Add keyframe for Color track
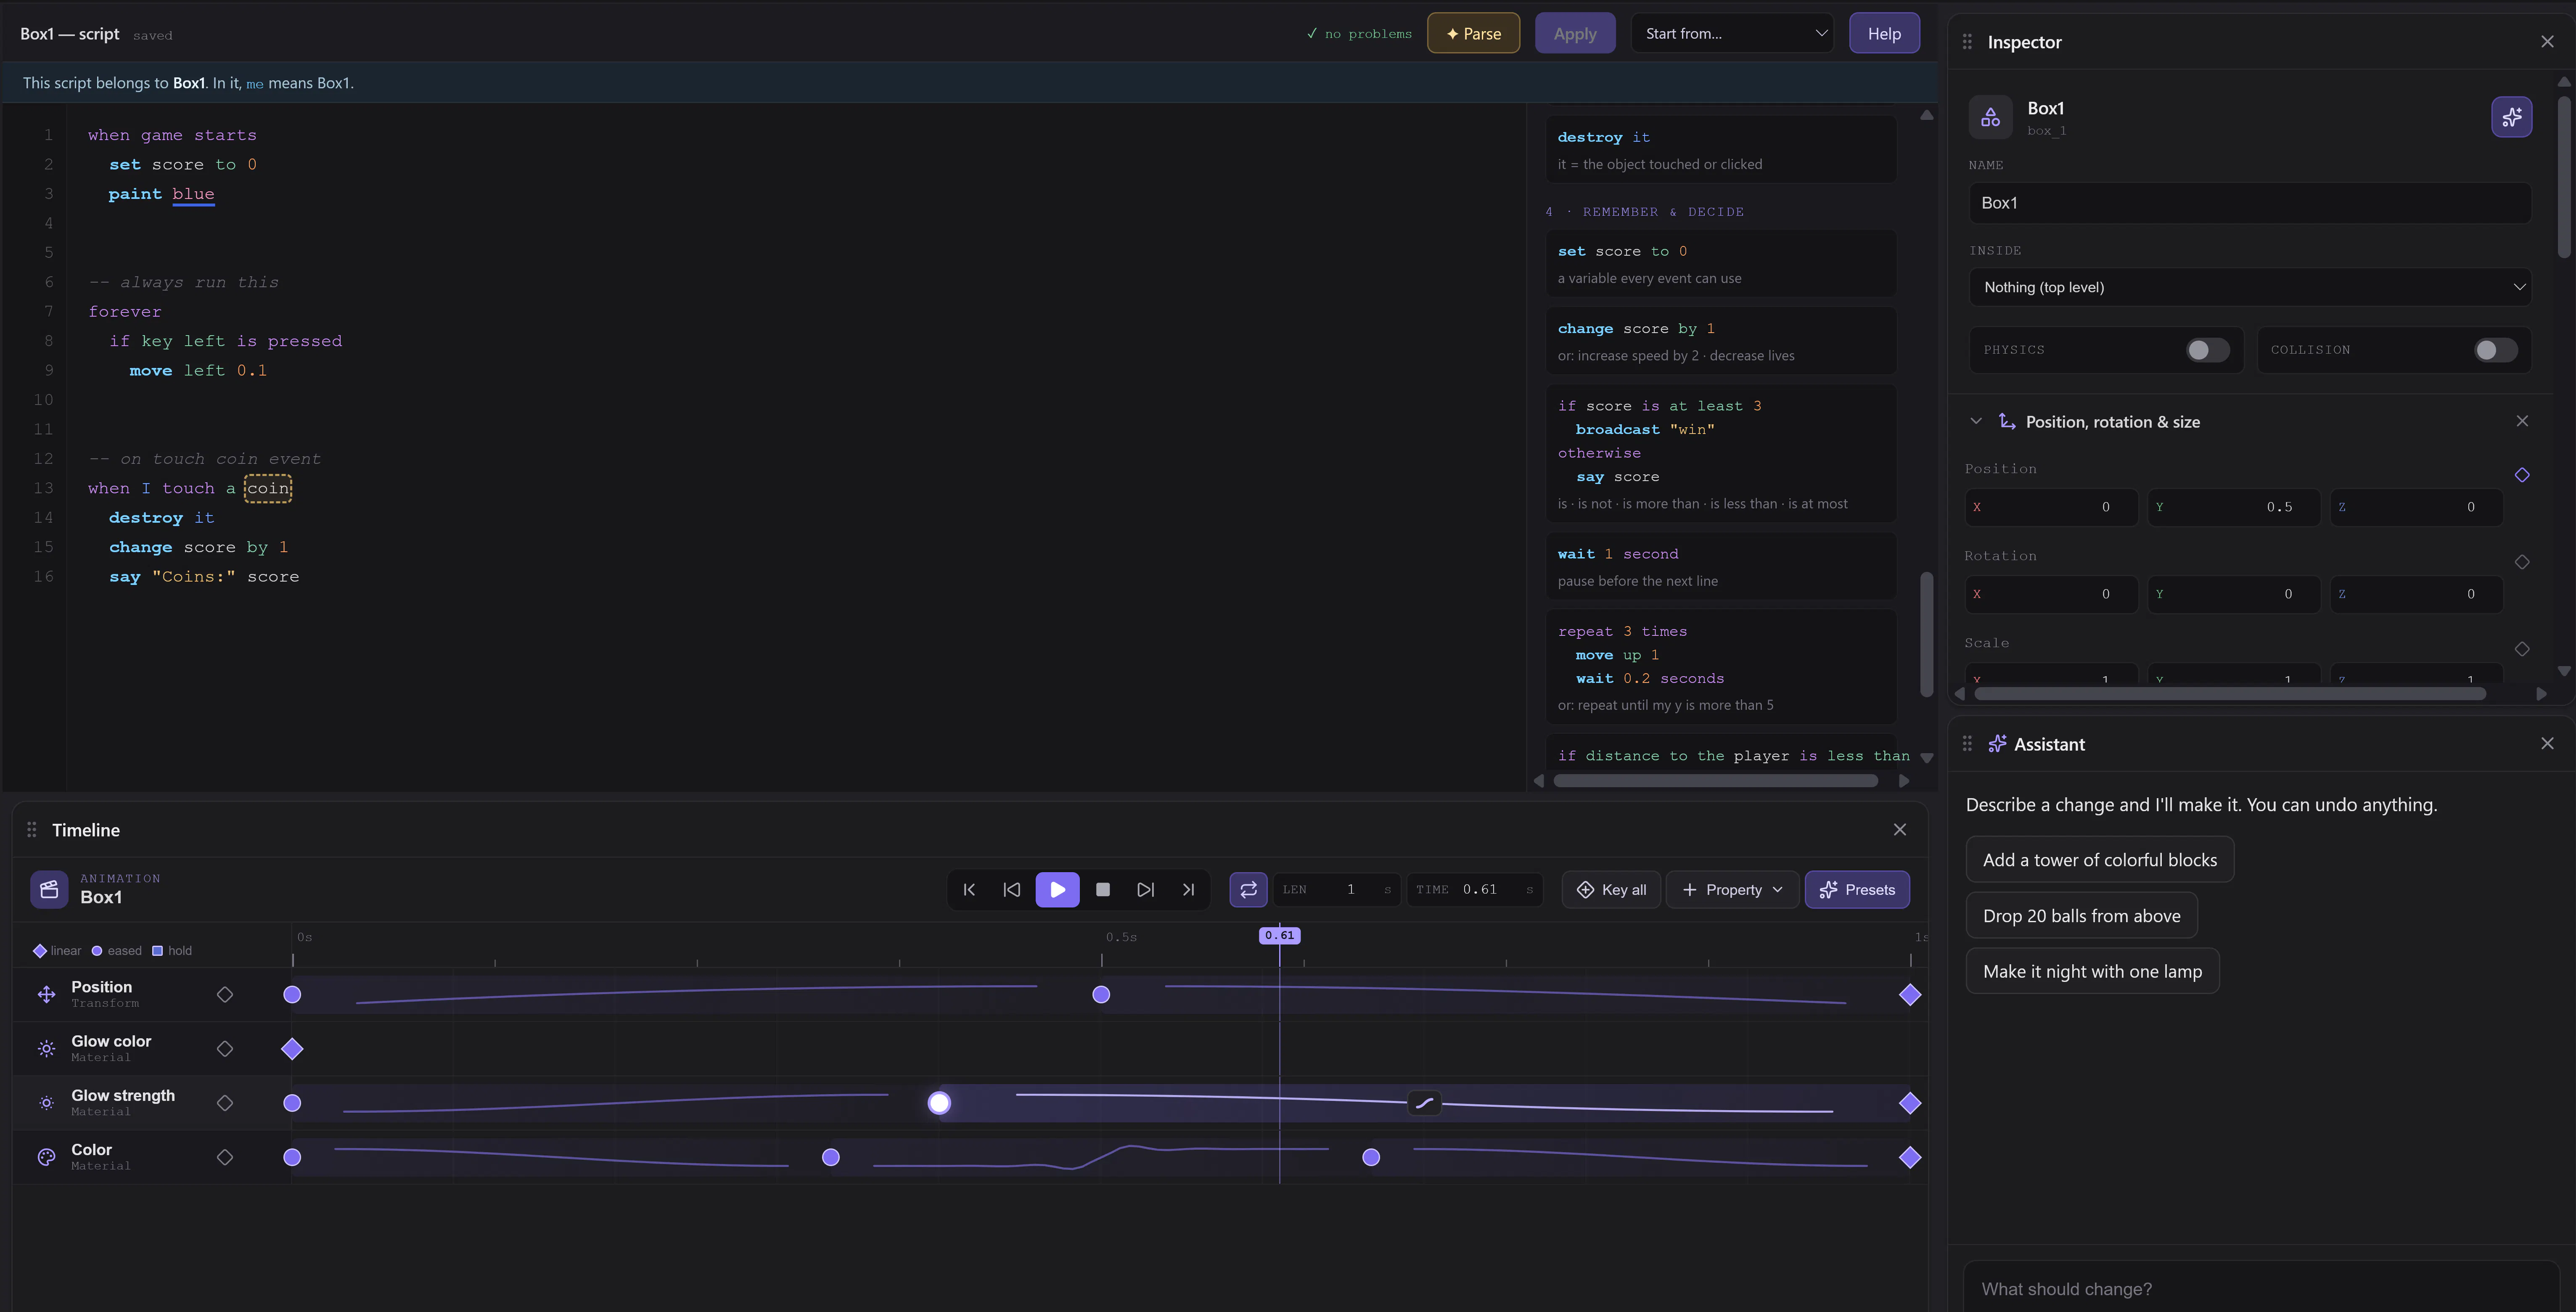Image resolution: width=2576 pixels, height=1312 pixels. point(225,1157)
